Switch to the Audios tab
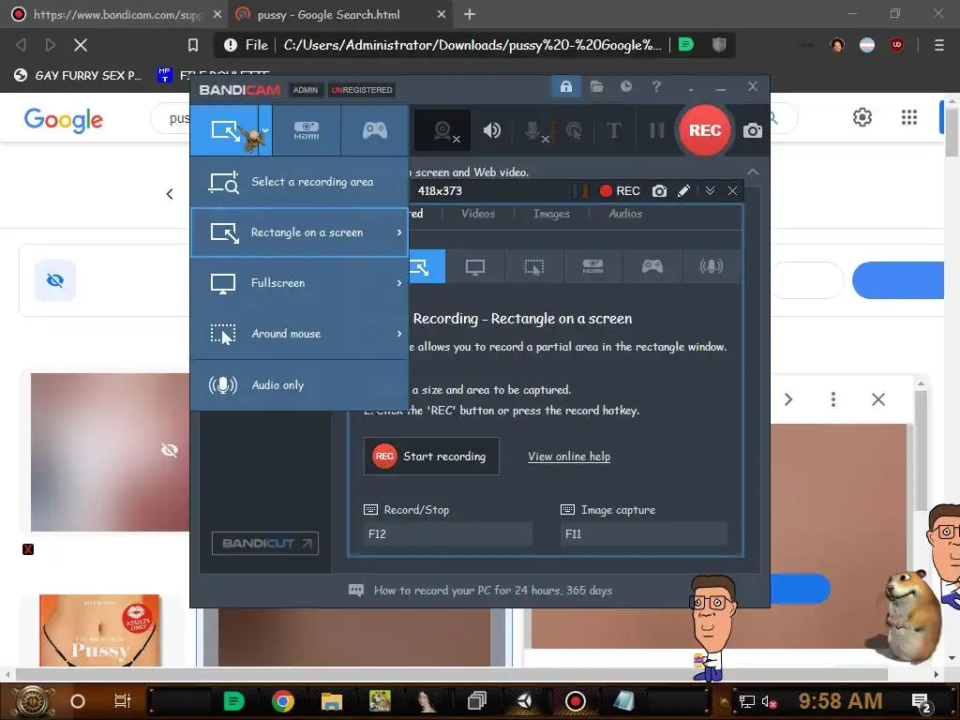 (625, 214)
